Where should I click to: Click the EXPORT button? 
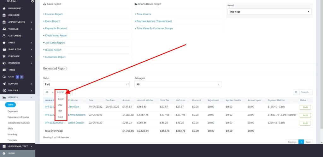pos(61,93)
